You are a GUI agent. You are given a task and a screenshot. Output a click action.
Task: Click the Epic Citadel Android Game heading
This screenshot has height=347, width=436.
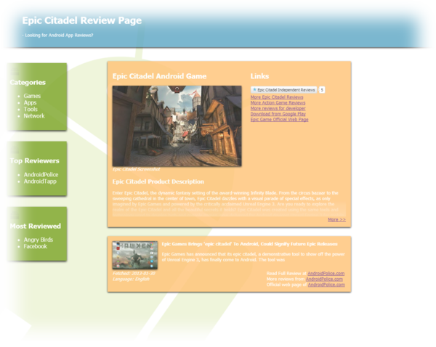click(x=159, y=76)
